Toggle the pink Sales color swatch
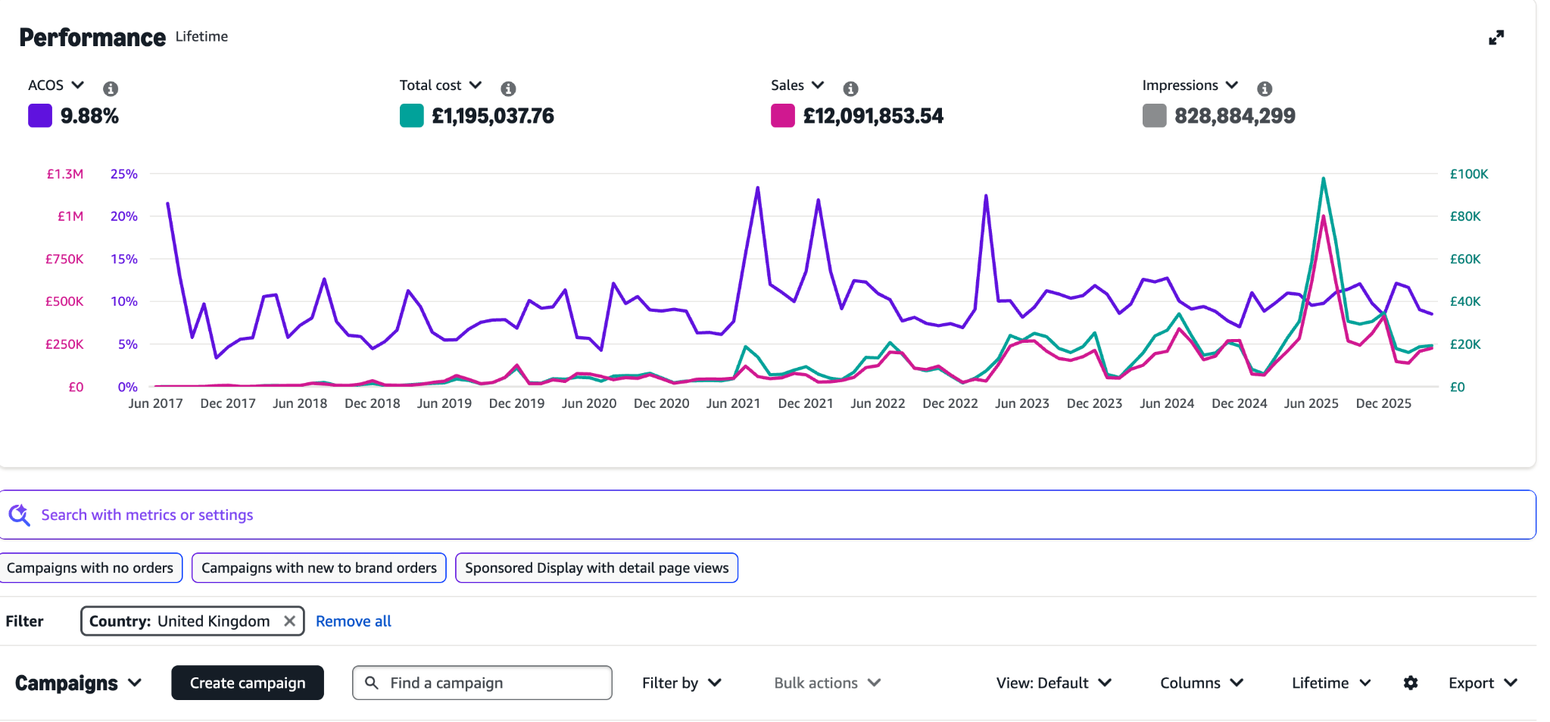 (x=783, y=116)
